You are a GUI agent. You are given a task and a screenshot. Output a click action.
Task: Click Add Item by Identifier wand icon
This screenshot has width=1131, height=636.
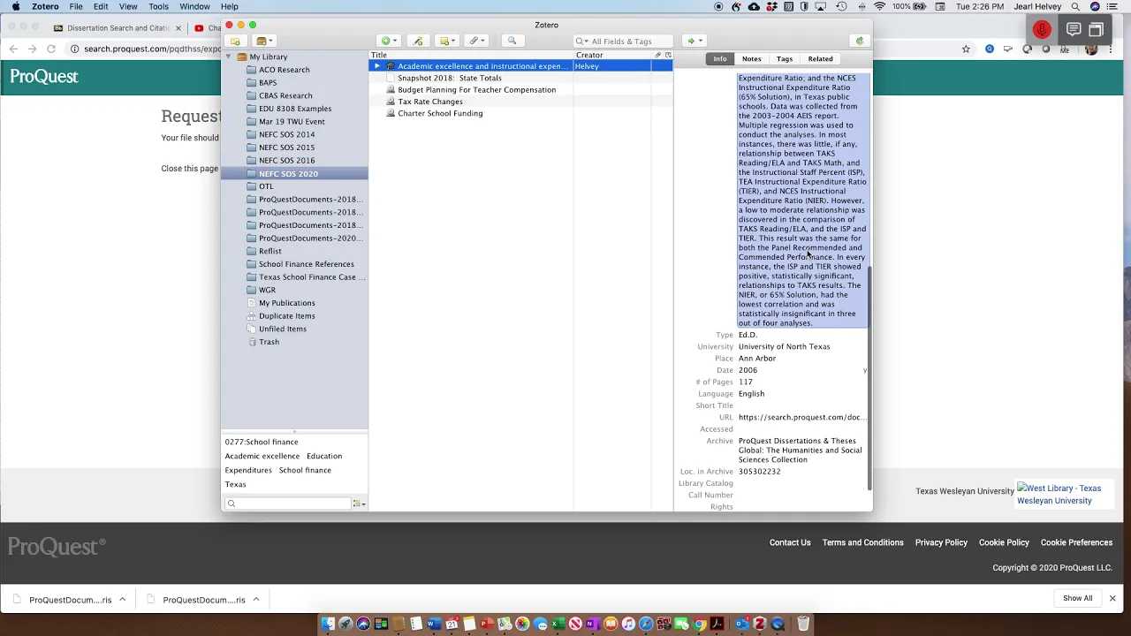(418, 41)
